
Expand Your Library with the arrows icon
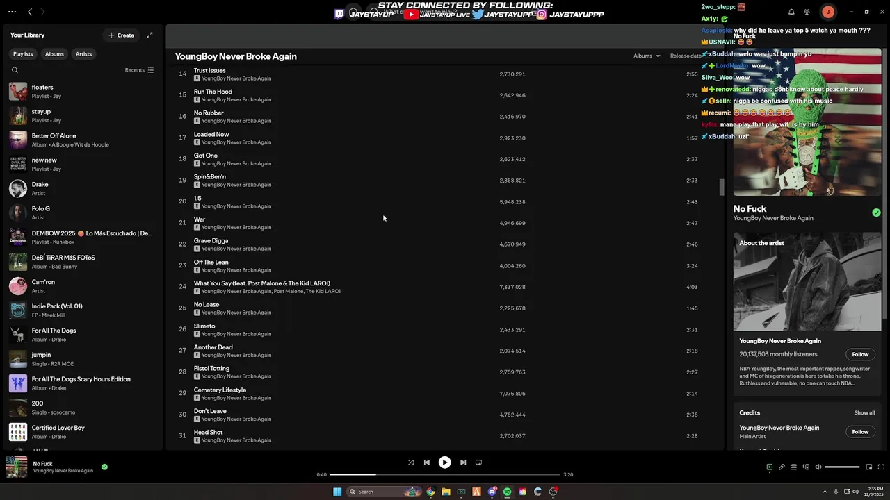coord(149,35)
